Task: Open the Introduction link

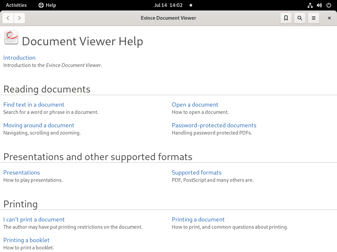Action: 19,58
